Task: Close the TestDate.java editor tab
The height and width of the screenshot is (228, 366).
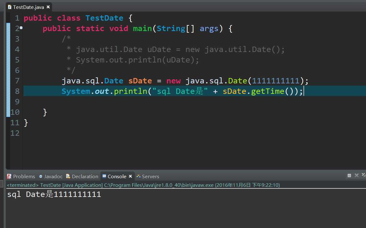Action: tap(48, 7)
